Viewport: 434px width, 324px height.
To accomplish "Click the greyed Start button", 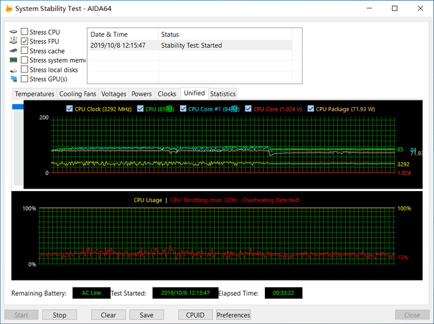I will tap(21, 315).
